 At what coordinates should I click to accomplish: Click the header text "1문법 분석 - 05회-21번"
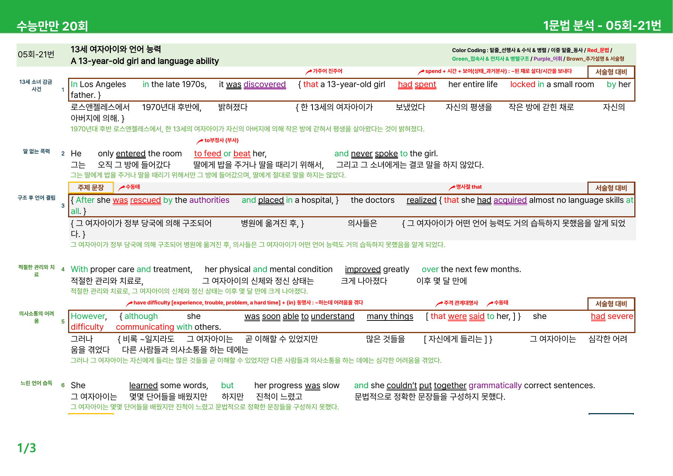602,25
